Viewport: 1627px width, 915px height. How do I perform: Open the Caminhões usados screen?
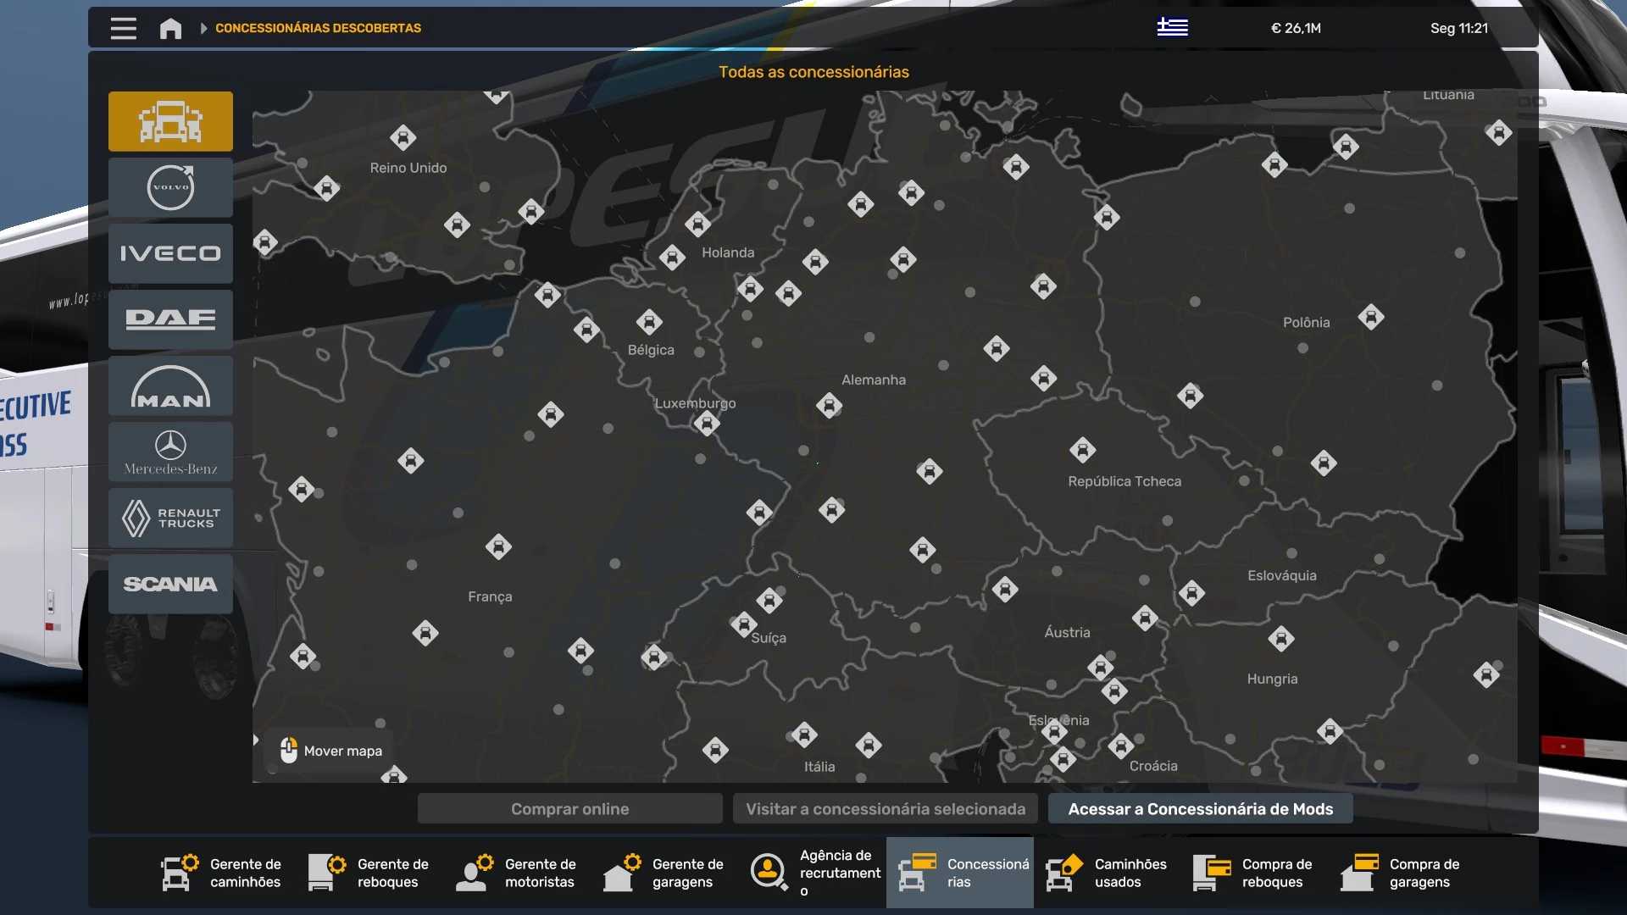(x=1106, y=873)
